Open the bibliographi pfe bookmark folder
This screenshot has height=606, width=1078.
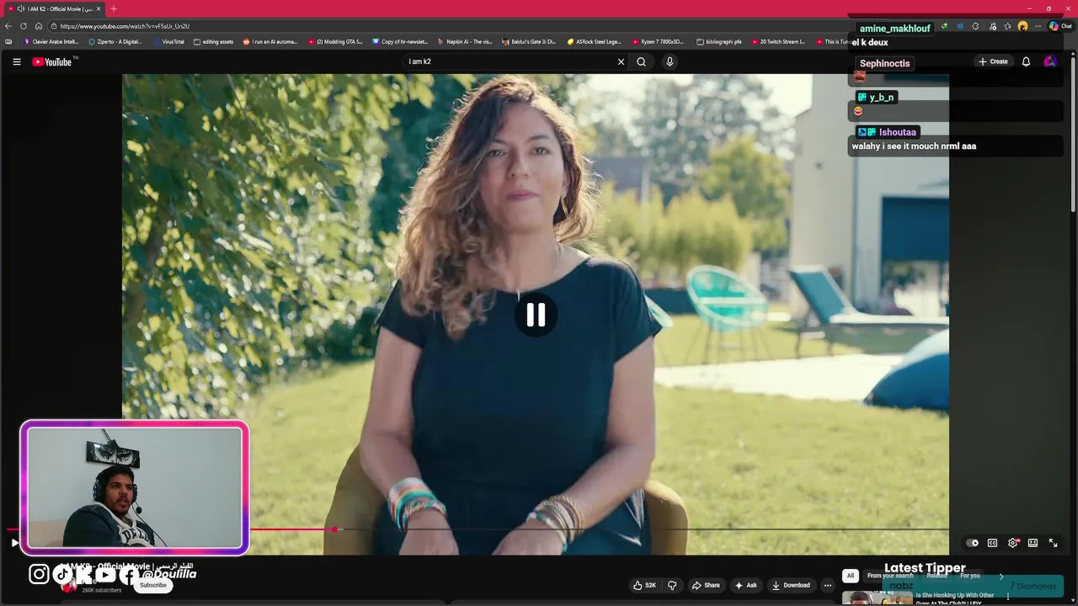pos(719,41)
